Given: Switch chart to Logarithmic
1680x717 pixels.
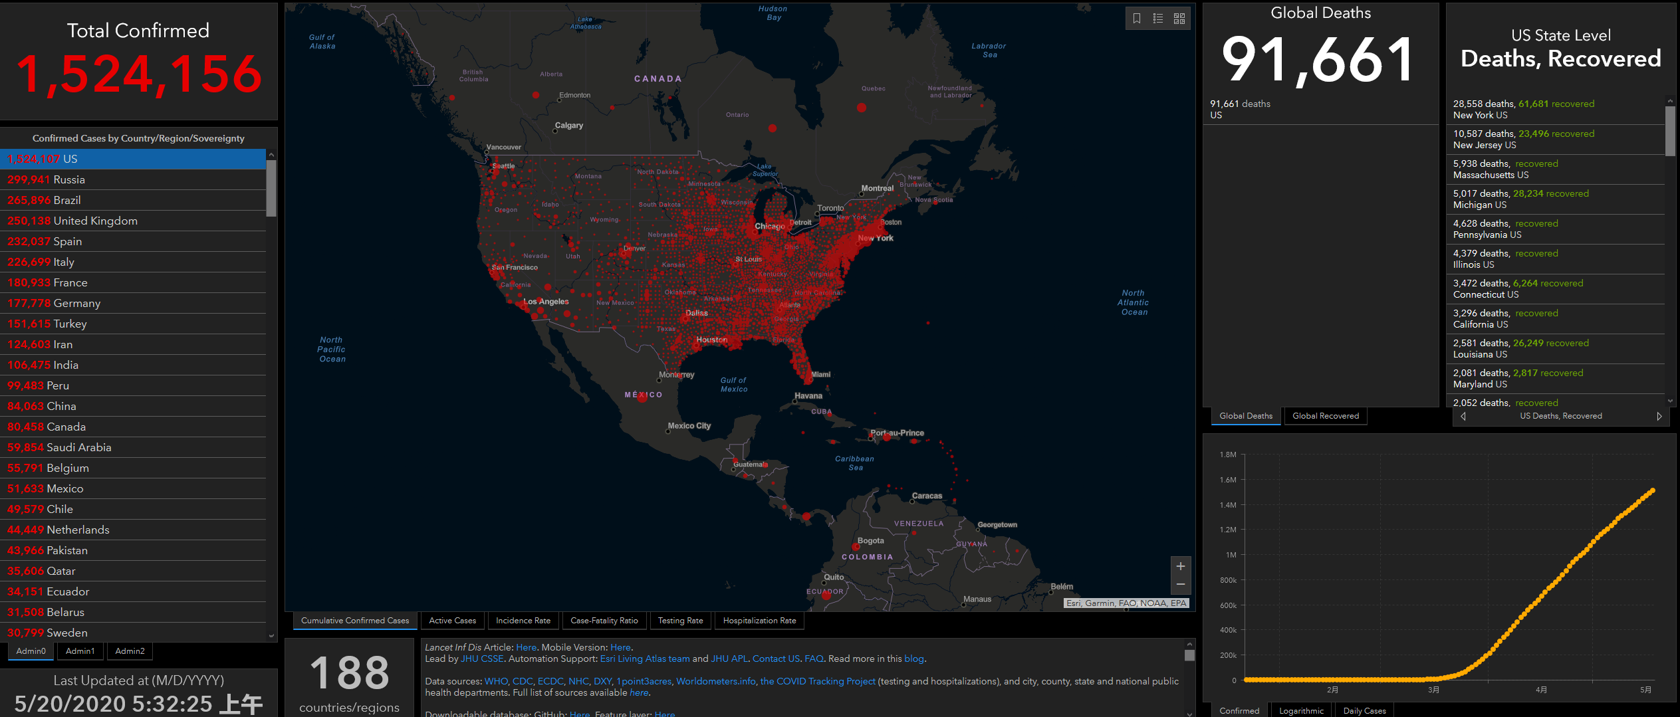Looking at the screenshot, I should point(1302,710).
